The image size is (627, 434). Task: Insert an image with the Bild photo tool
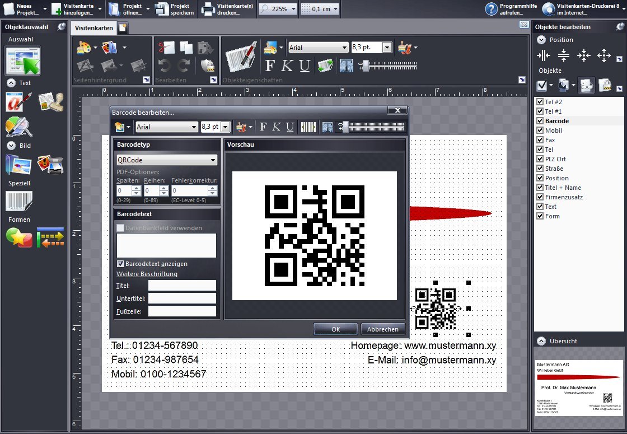pyautogui.click(x=18, y=165)
